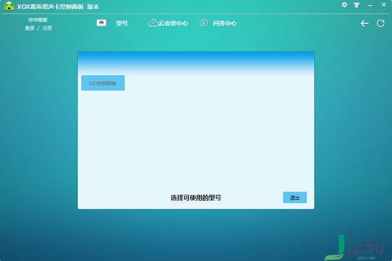Go back using the left arrow
Image resolution: width=392 pixels, height=261 pixels.
365,23
